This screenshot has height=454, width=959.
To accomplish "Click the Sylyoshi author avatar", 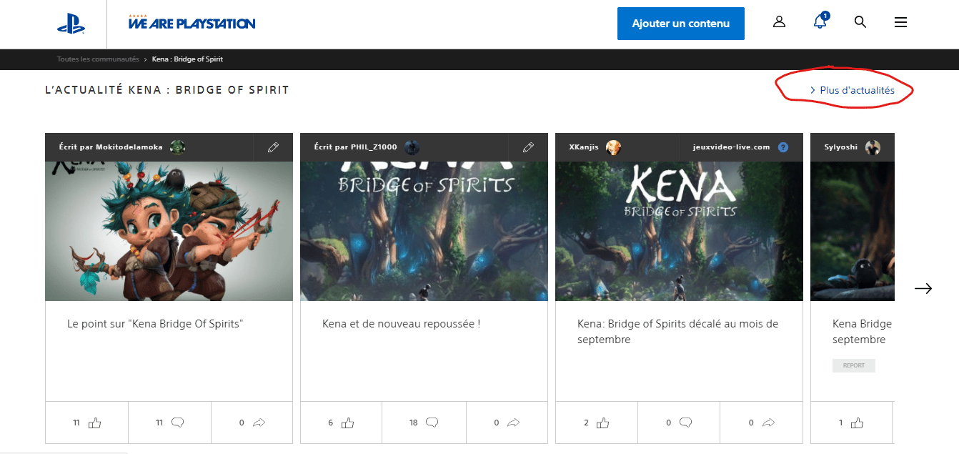I will coord(873,147).
